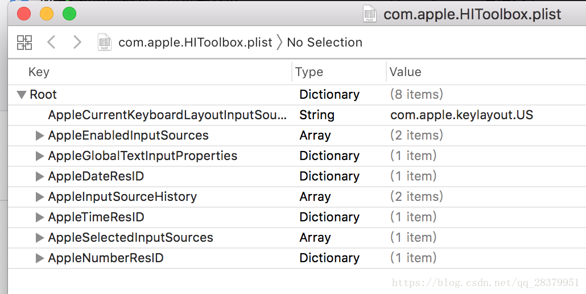The width and height of the screenshot is (586, 294).
Task: Open the No Selection jump bar menu
Action: (x=324, y=43)
